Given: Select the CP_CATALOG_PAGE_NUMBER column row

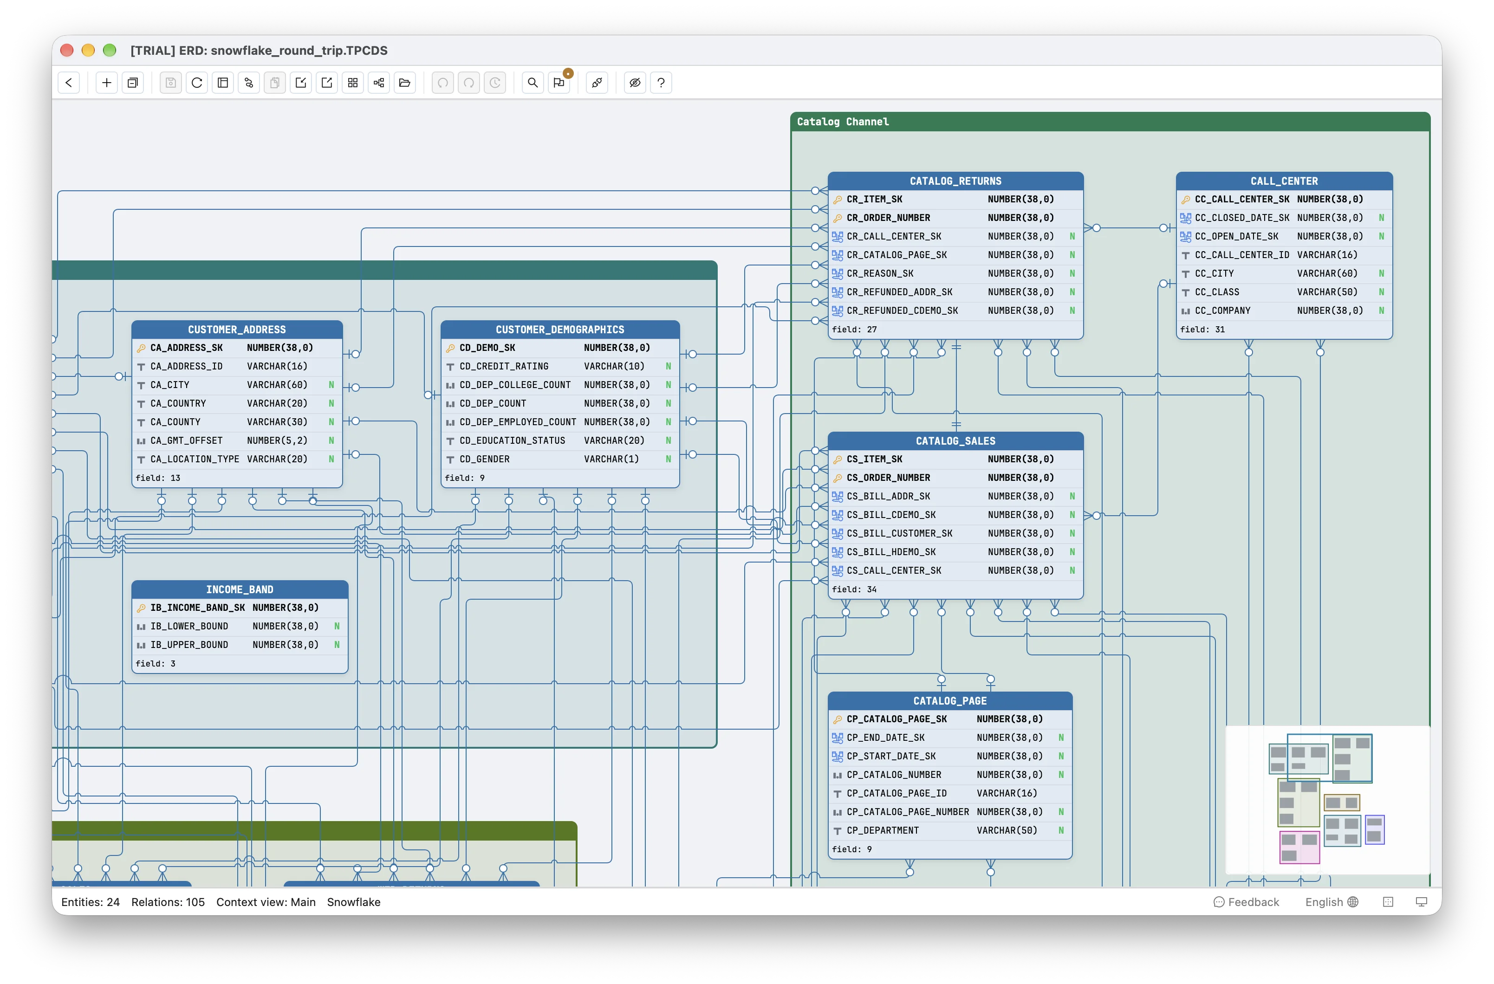Looking at the screenshot, I should pos(950,812).
